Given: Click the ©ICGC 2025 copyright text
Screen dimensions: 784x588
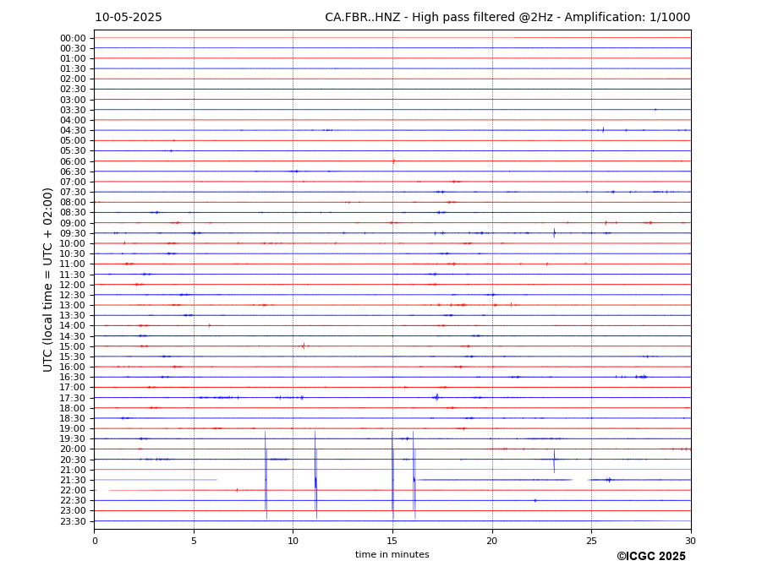Looking at the screenshot, I should [x=651, y=557].
